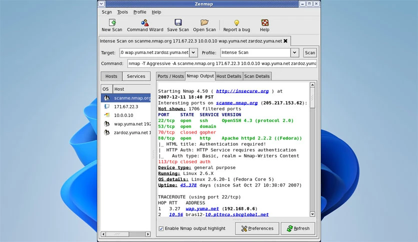This screenshot has width=418, height=242.
Task: Select the Nmap Output tab
Action: tap(200, 76)
